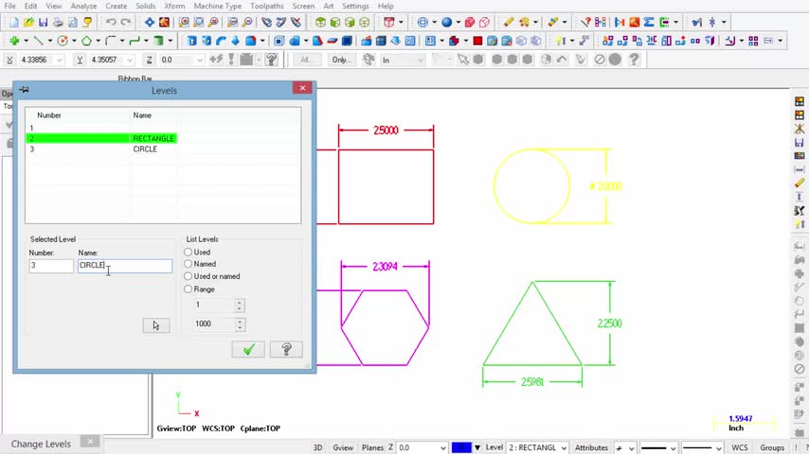Click the Create Point green plus icon
This screenshot has height=454, width=809.
point(14,41)
